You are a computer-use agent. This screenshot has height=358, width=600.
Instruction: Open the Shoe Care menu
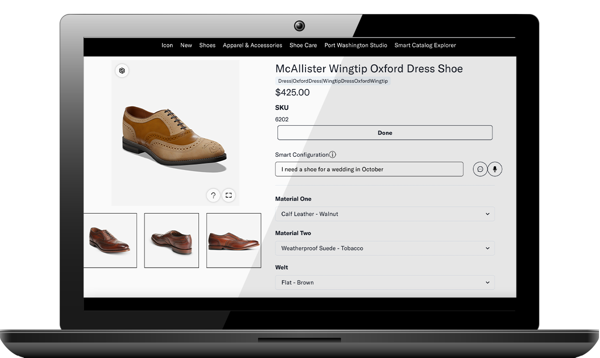pos(303,45)
